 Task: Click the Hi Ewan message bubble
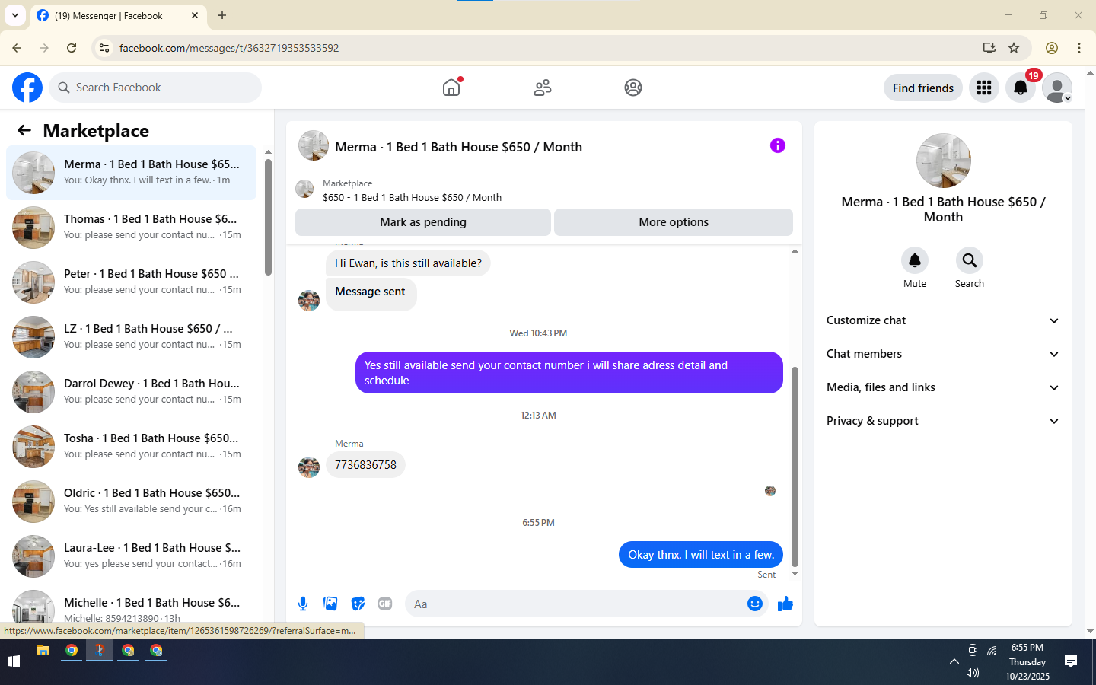[x=408, y=263]
